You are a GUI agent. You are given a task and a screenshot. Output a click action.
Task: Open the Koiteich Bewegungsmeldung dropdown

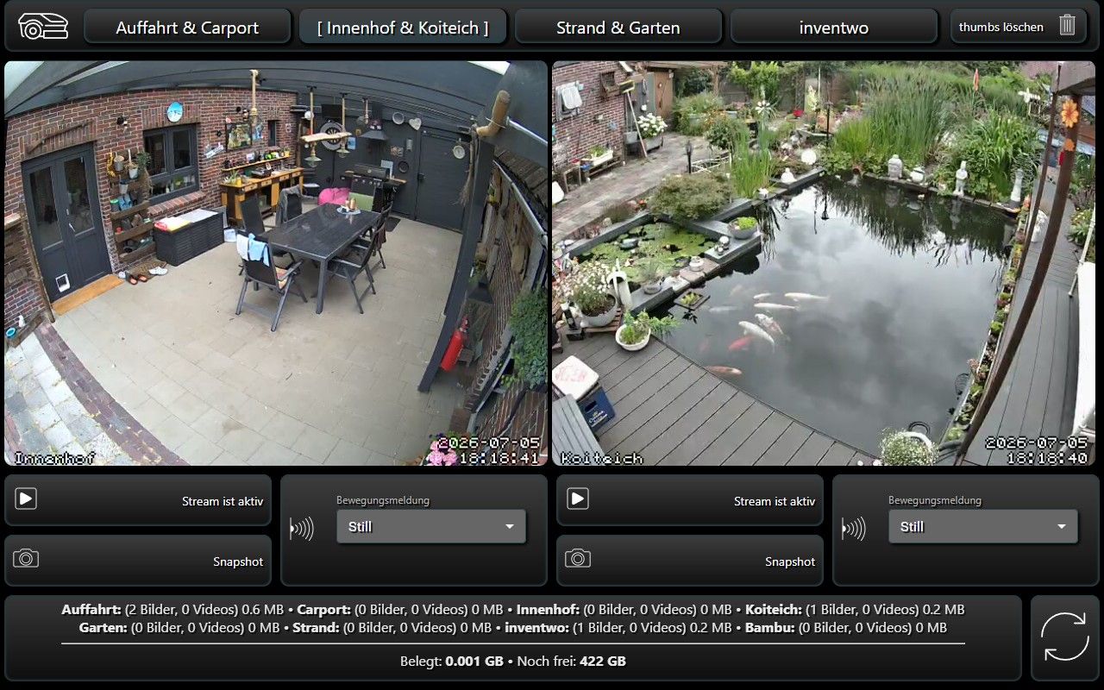983,526
